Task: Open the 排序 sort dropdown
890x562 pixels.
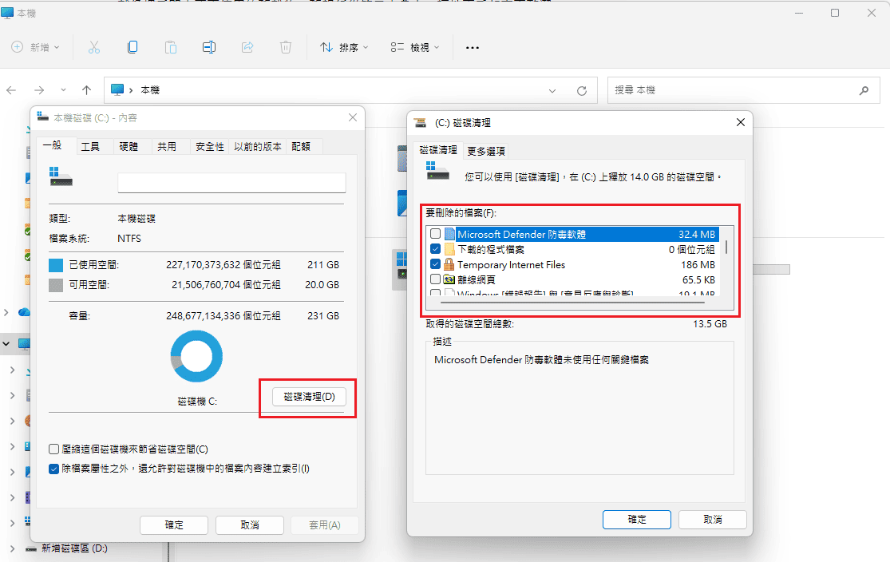Action: click(343, 47)
